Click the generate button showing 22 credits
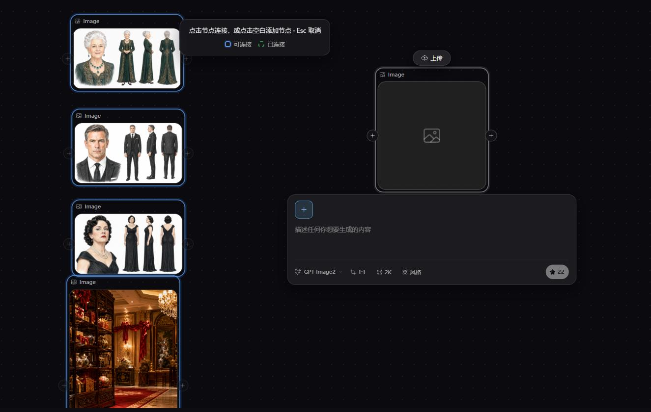Screen dimensions: 651x412 click(557, 272)
